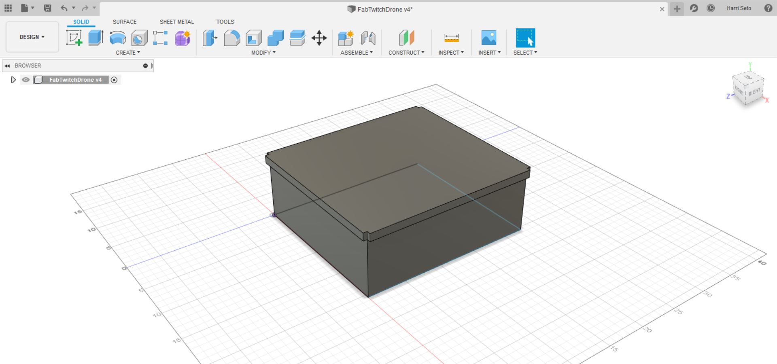The width and height of the screenshot is (777, 364).
Task: Expand the INSPECT menu
Action: pyautogui.click(x=451, y=53)
